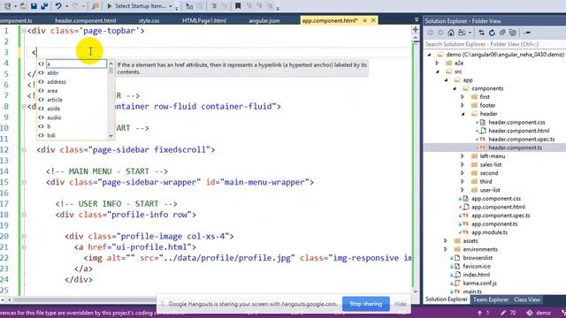Screen dimensions: 566x318
Task: Open the user-list folder
Action: click(x=490, y=190)
